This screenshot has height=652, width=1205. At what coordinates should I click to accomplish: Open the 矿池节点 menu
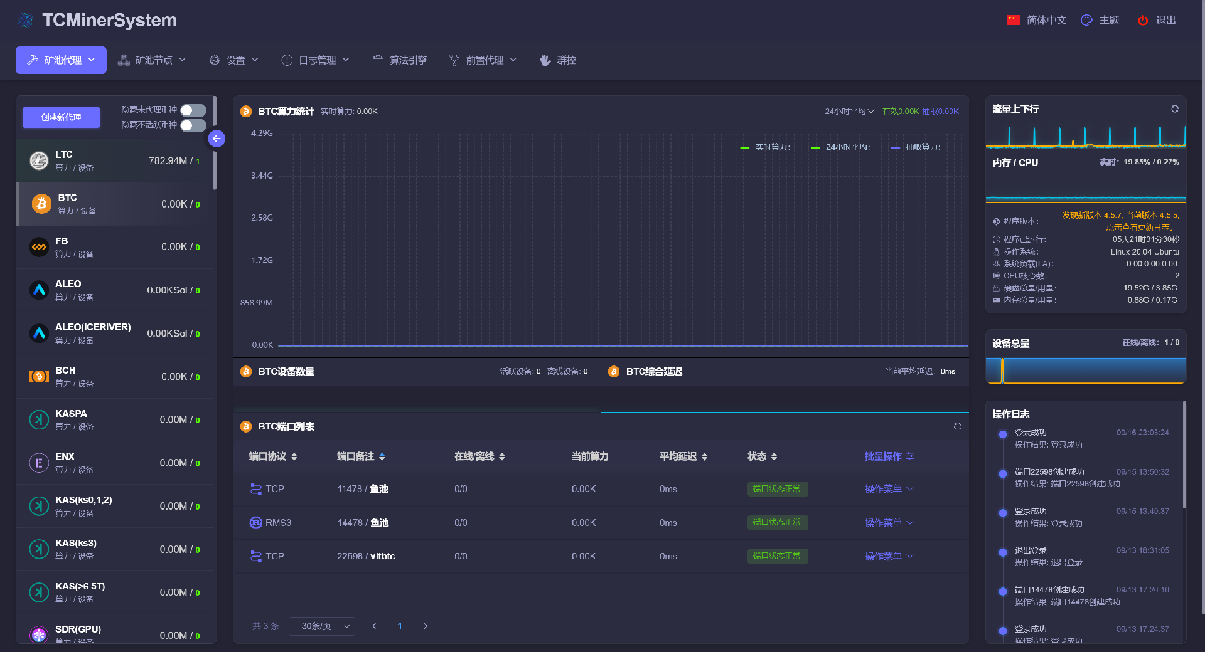click(153, 60)
